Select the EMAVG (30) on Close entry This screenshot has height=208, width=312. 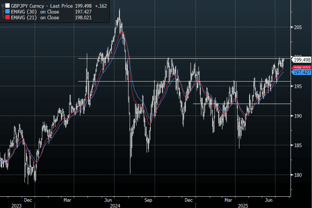click(35, 12)
